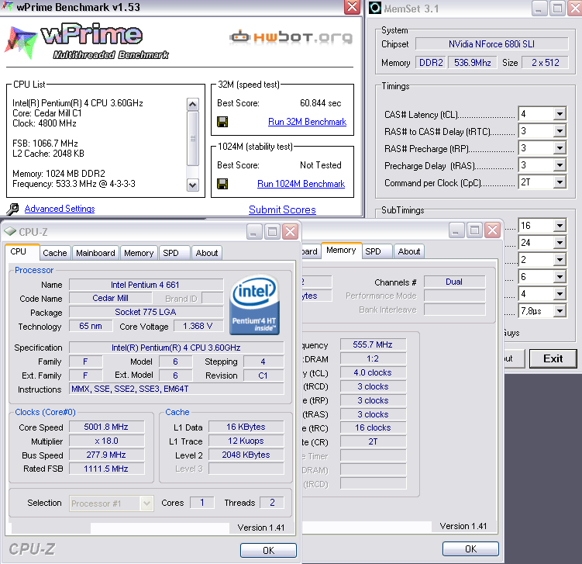Image resolution: width=582 pixels, height=564 pixels.
Task: Open the HWBOT.org logo link
Action: tap(291, 37)
